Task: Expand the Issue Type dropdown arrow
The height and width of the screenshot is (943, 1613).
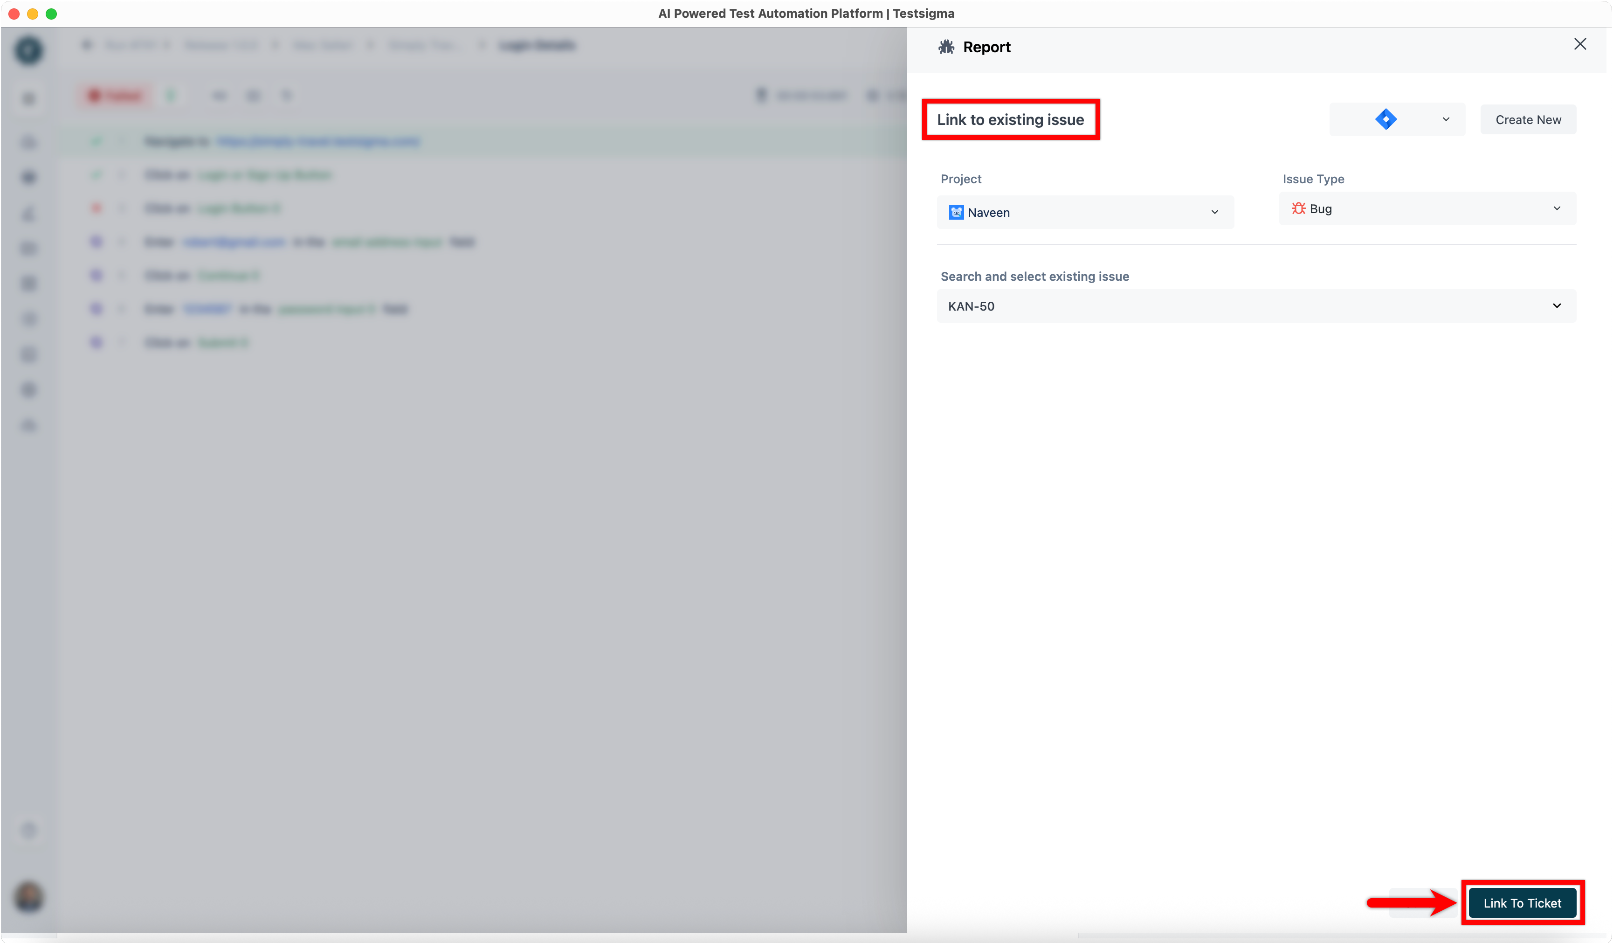Action: (x=1557, y=209)
